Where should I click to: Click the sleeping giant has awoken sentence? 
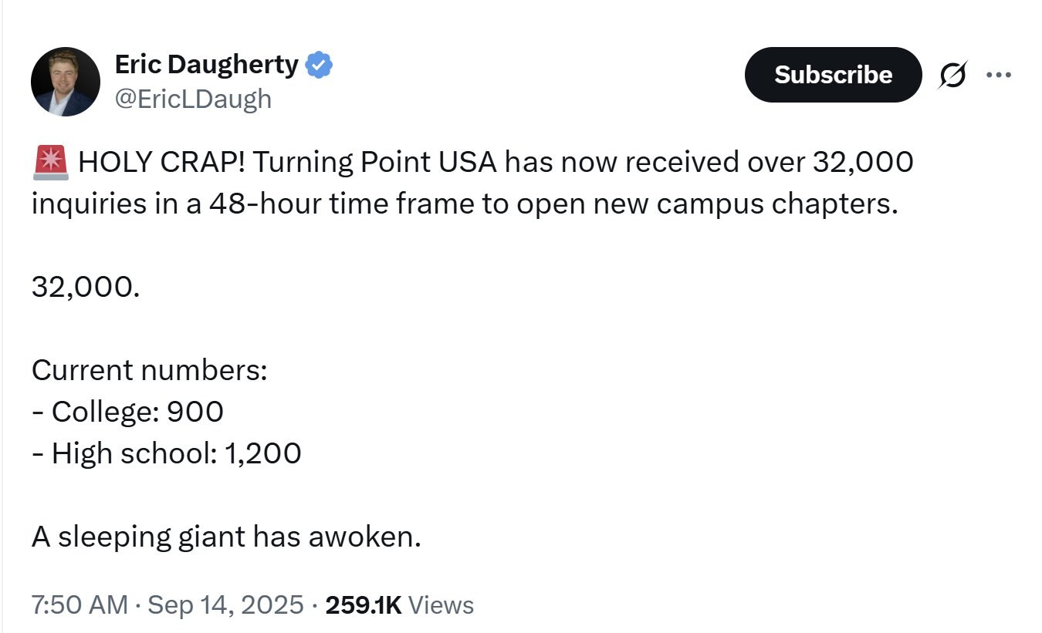point(226,537)
